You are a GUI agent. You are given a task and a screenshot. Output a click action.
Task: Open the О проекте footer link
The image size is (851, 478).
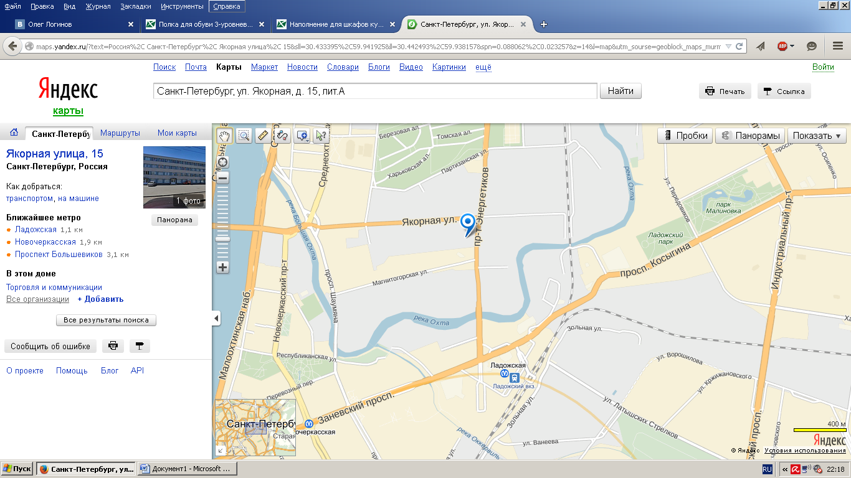coord(25,370)
